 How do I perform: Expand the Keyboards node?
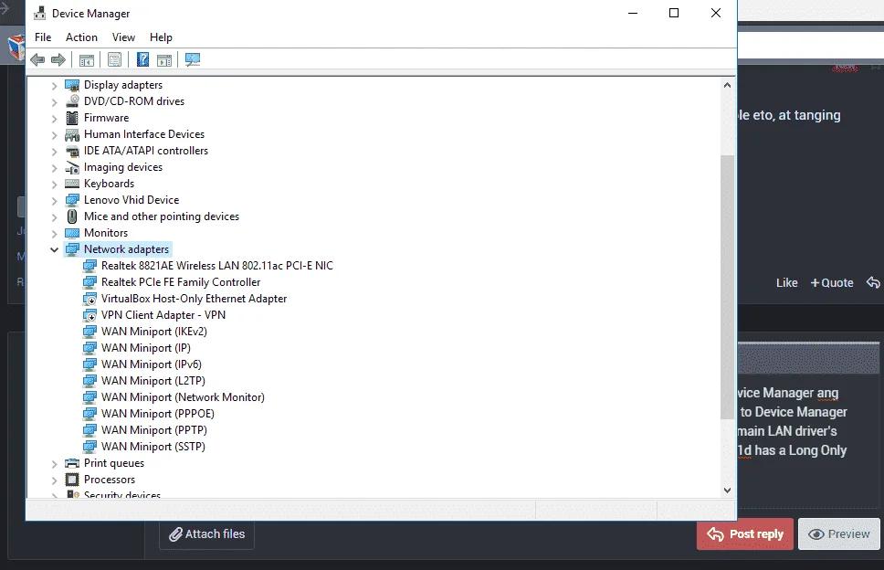(x=54, y=185)
